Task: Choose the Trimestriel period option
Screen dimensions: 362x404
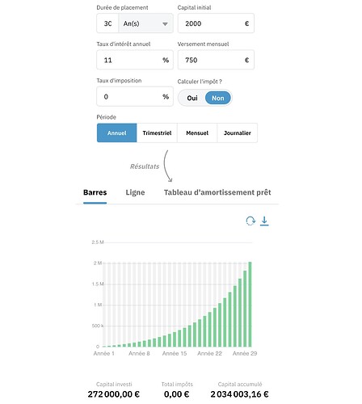Action: tap(157, 133)
